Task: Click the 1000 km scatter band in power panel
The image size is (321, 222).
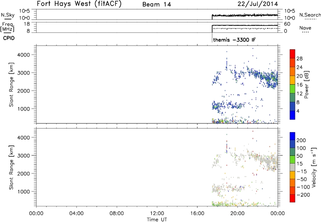Action: click(x=228, y=106)
